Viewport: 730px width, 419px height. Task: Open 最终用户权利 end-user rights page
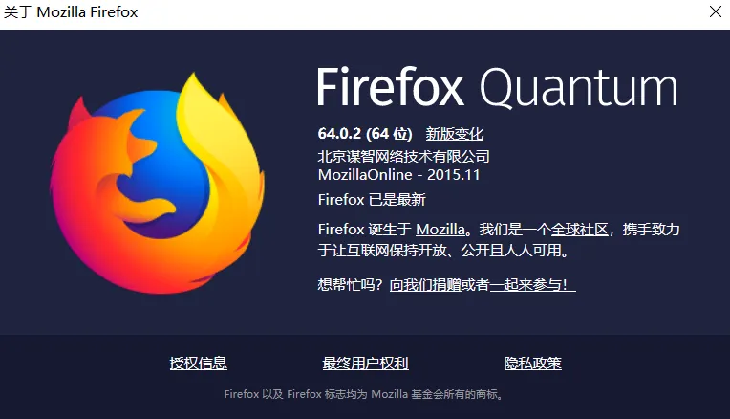click(x=365, y=364)
